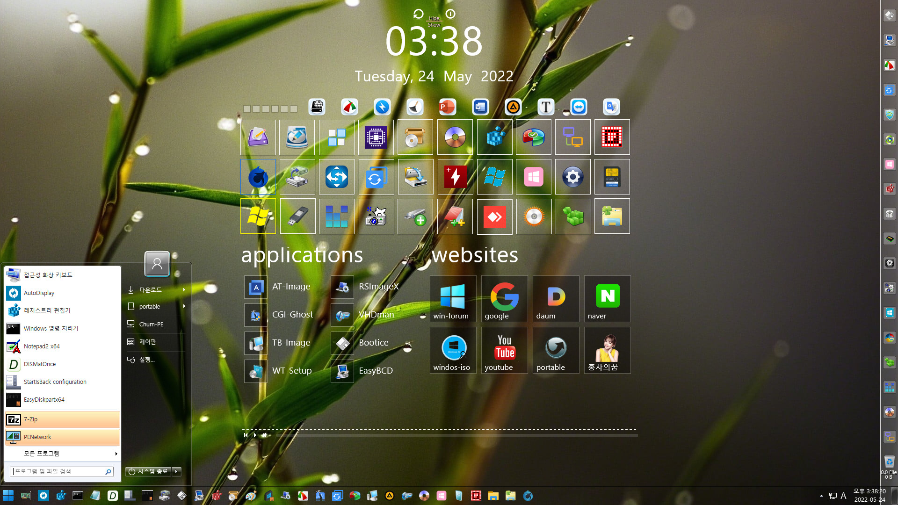The image size is (898, 505).
Task: Open the settings gear tile
Action: (573, 177)
